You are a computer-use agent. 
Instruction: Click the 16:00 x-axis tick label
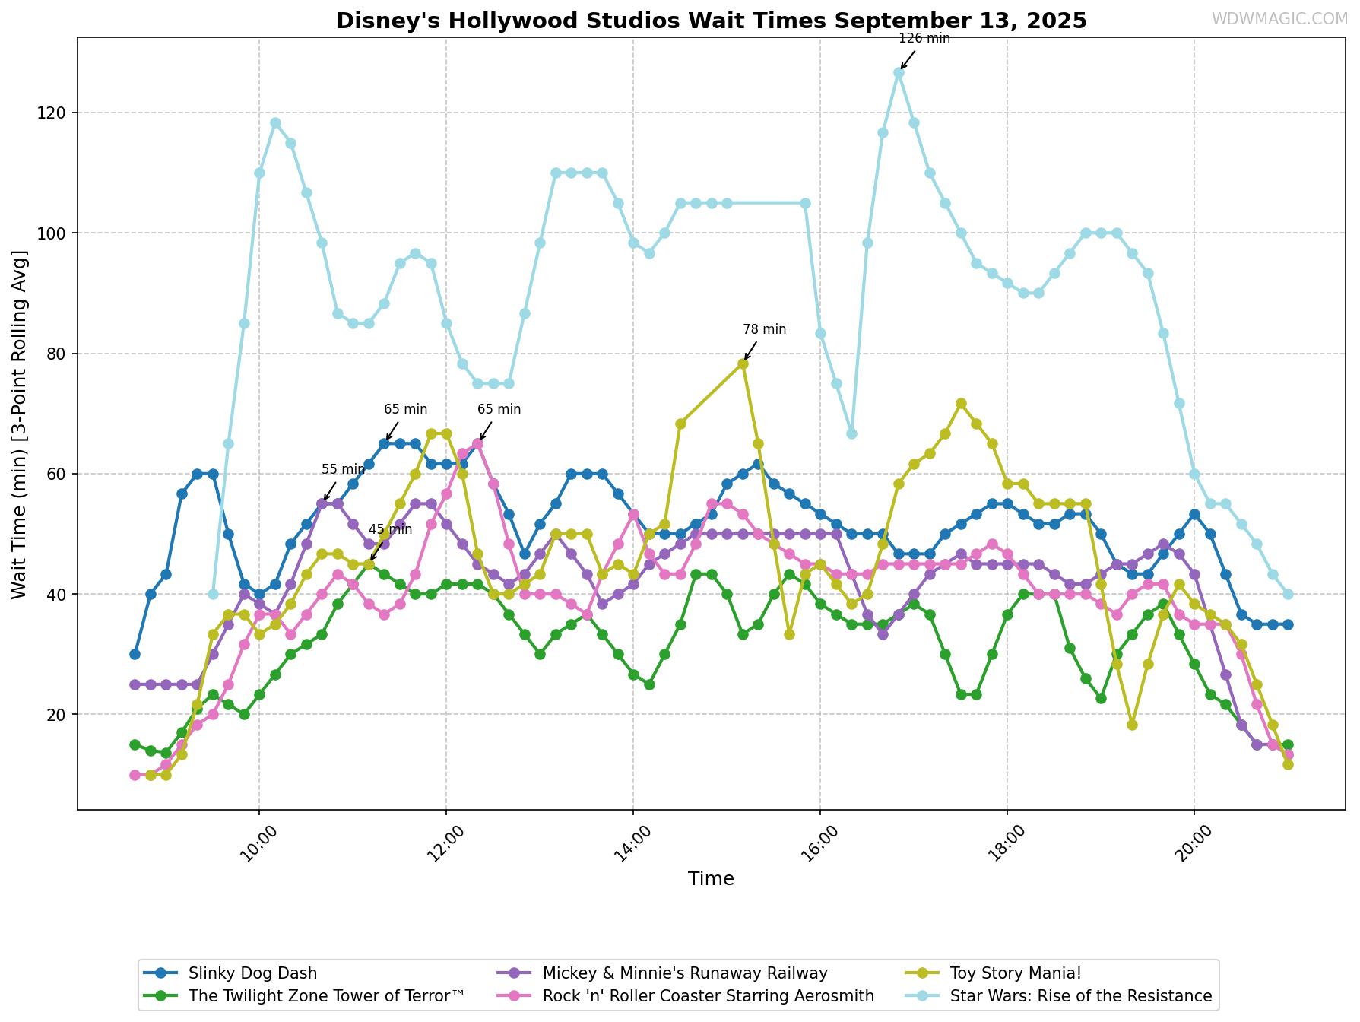[x=819, y=843]
